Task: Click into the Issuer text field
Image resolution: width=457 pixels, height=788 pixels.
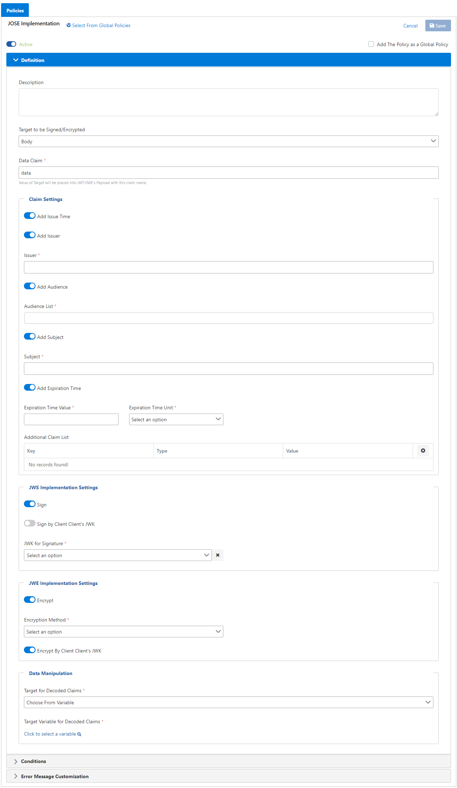Action: point(228,267)
